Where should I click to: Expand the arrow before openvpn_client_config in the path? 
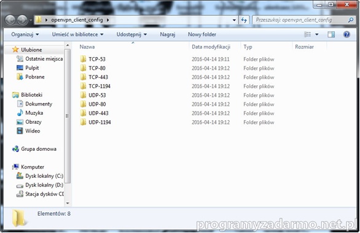[x=46, y=20]
